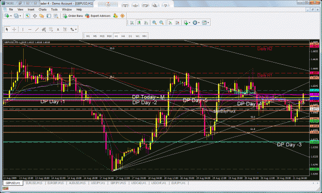
Task: Switch to H4 timeframe
Action: 123,36
